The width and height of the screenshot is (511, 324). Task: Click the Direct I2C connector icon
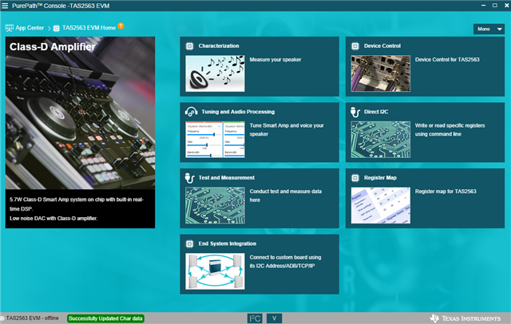pos(355,112)
